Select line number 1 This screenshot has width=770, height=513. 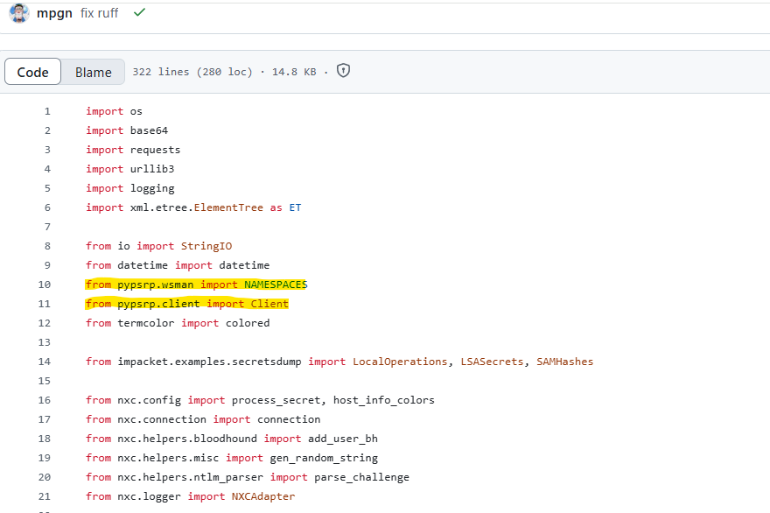click(47, 111)
